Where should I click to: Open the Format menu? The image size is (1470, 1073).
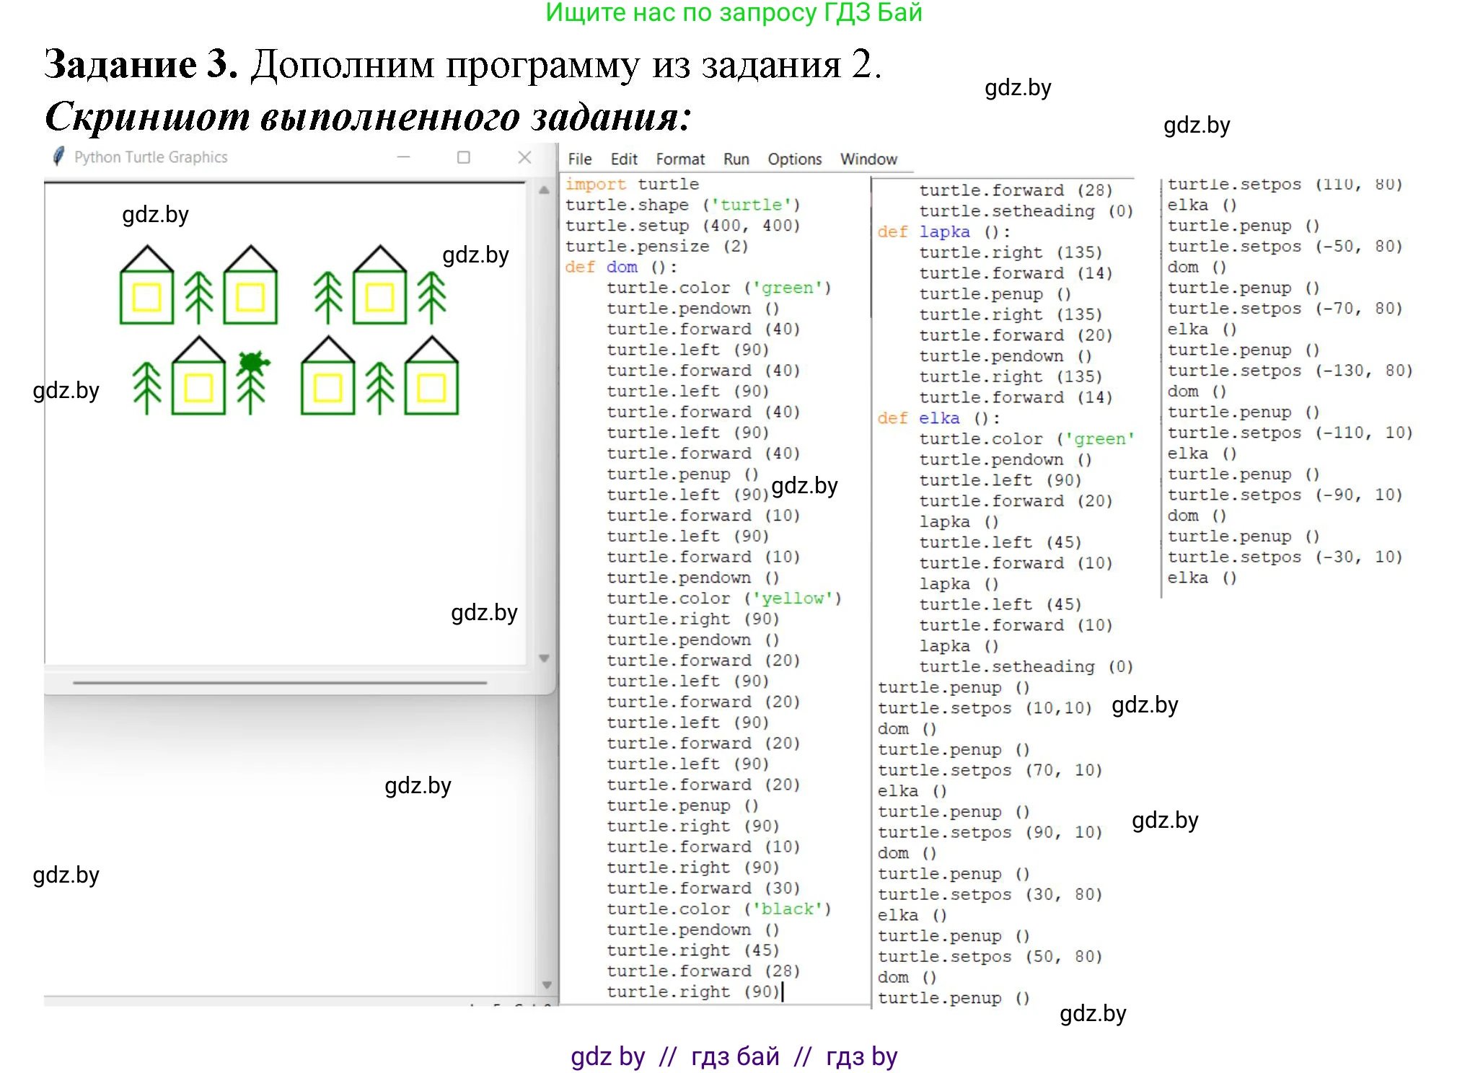coord(679,159)
